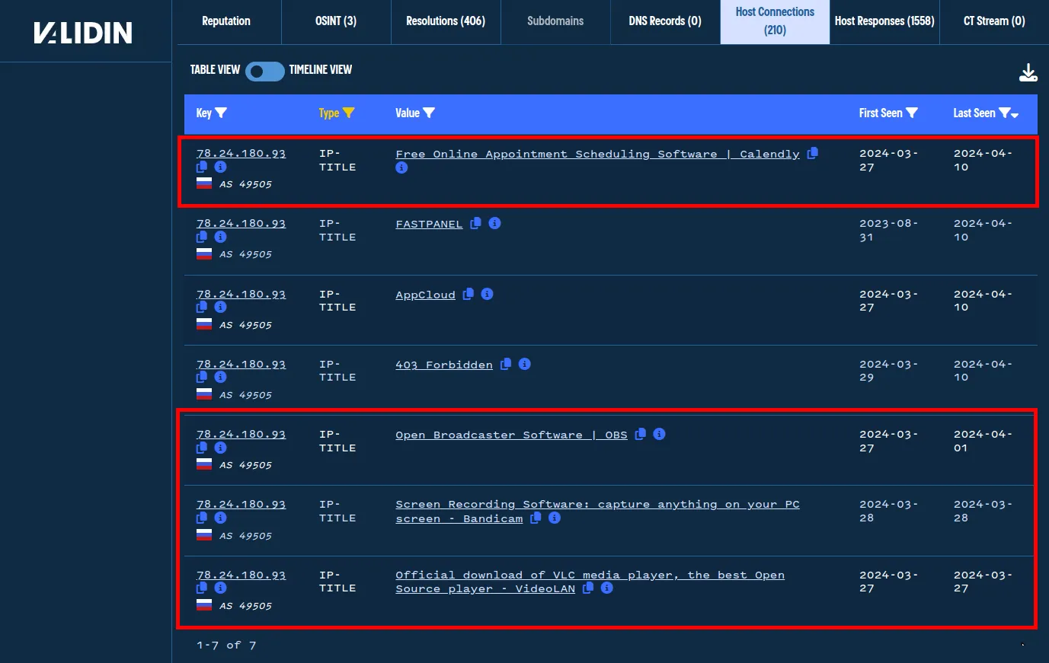This screenshot has width=1049, height=663.
Task: Show info for VideoLAN title
Action: (607, 588)
